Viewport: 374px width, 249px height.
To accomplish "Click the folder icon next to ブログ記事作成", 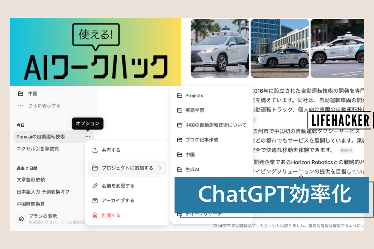I will coord(180,140).
